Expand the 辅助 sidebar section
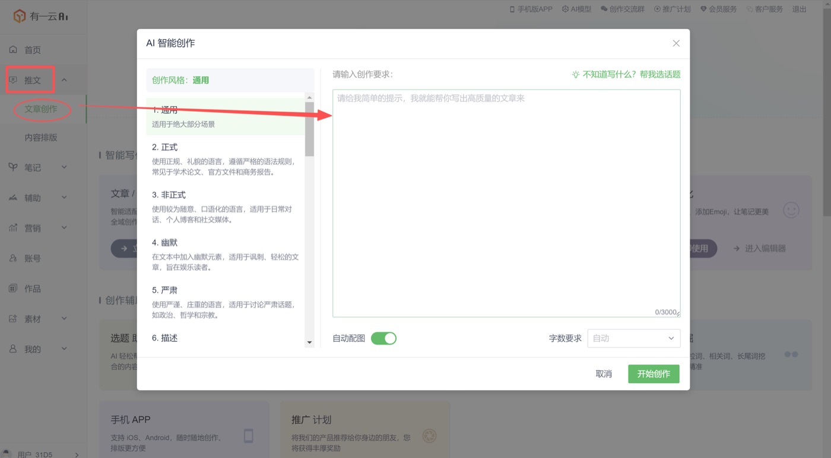The image size is (831, 458). pyautogui.click(x=64, y=198)
